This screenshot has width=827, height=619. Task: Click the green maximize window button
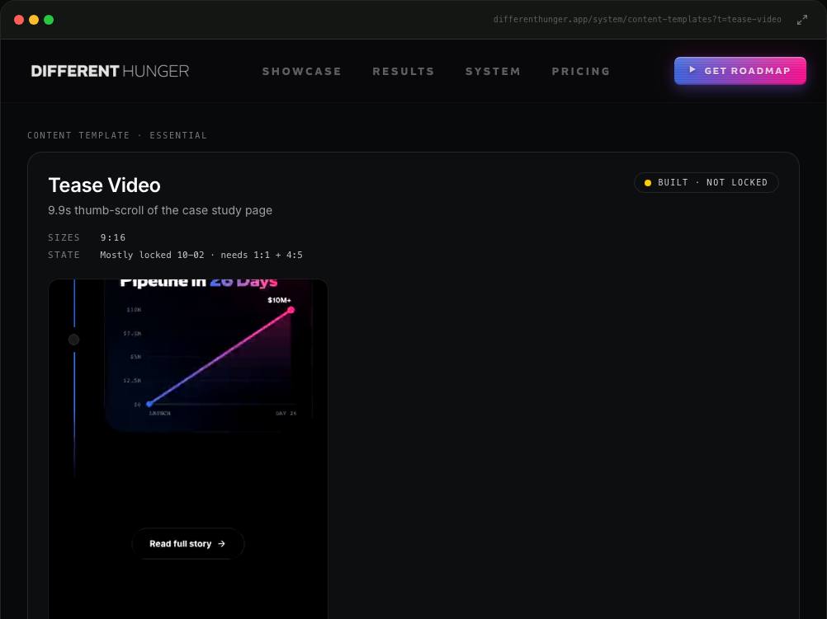click(49, 20)
